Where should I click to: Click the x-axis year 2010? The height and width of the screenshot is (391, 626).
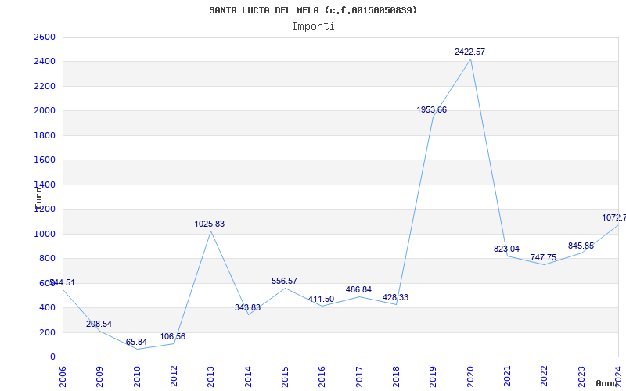137,377
